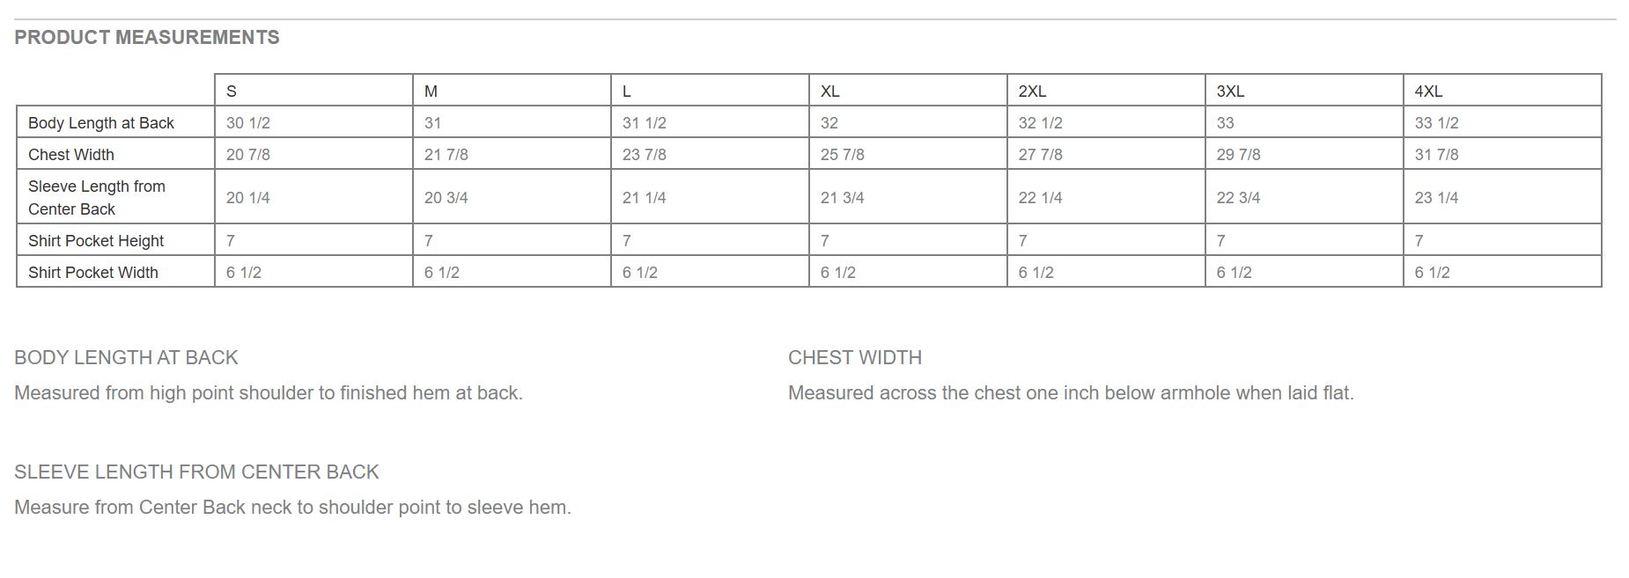Click the 3XL size column header

click(1304, 91)
